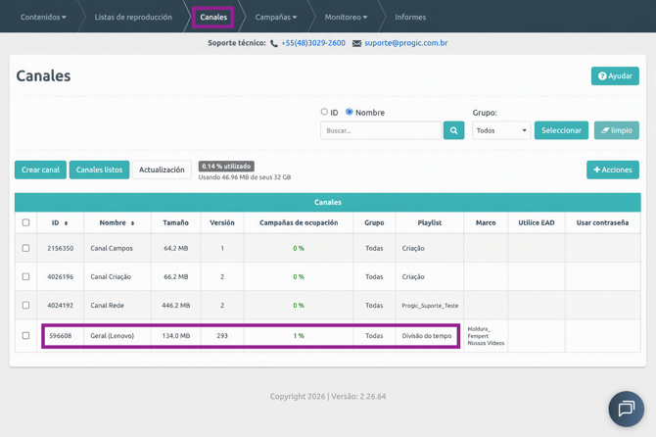The image size is (656, 437).
Task: Check the Geral (Lenovo) row checkbox
Action: click(x=25, y=336)
